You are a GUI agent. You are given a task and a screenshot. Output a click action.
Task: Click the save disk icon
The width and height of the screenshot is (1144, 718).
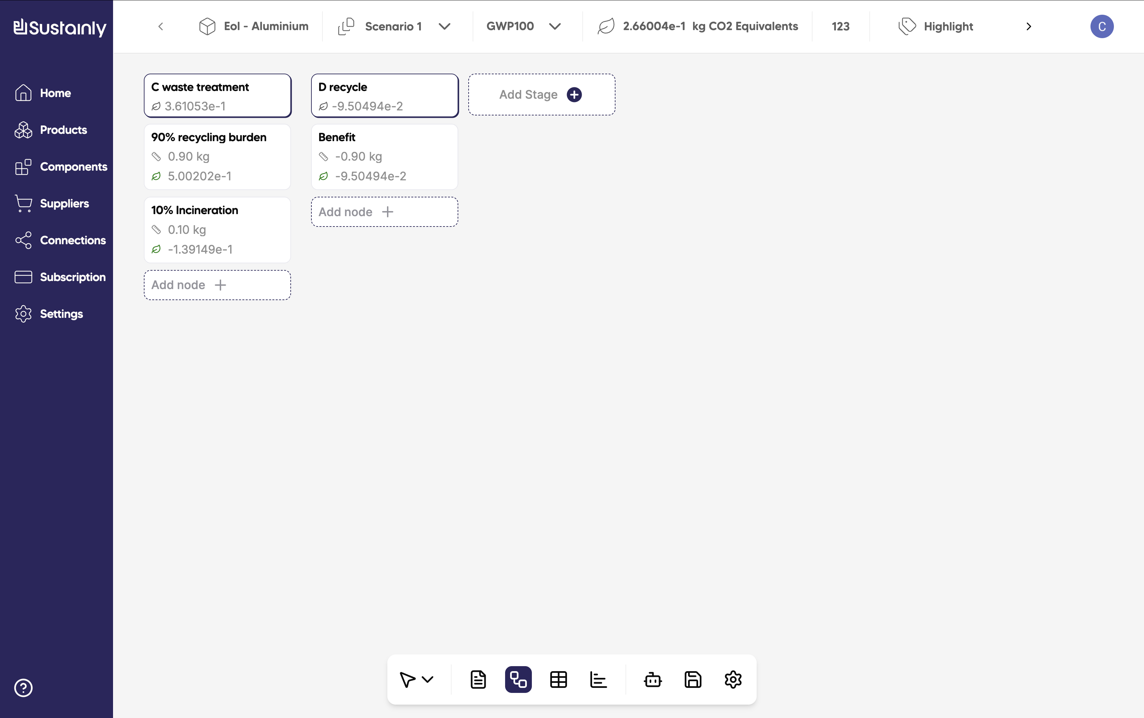pyautogui.click(x=692, y=680)
